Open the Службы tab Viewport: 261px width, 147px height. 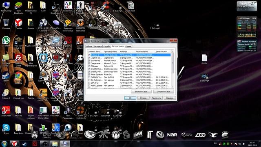click(107, 46)
